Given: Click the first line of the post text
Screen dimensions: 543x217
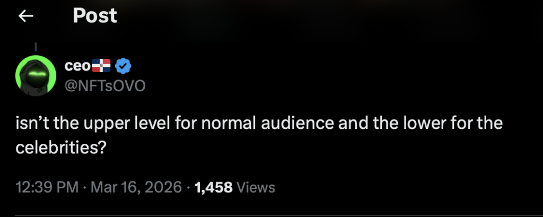Looking at the screenshot, I should (x=259, y=125).
